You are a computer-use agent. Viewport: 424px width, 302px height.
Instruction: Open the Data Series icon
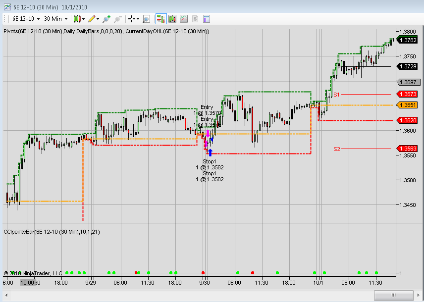click(172, 19)
